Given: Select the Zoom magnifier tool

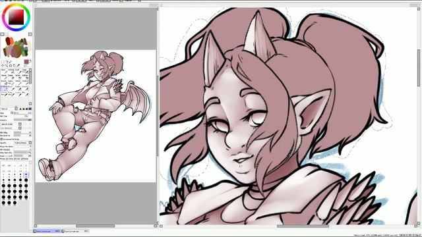Looking at the screenshot, I should 7,65.
